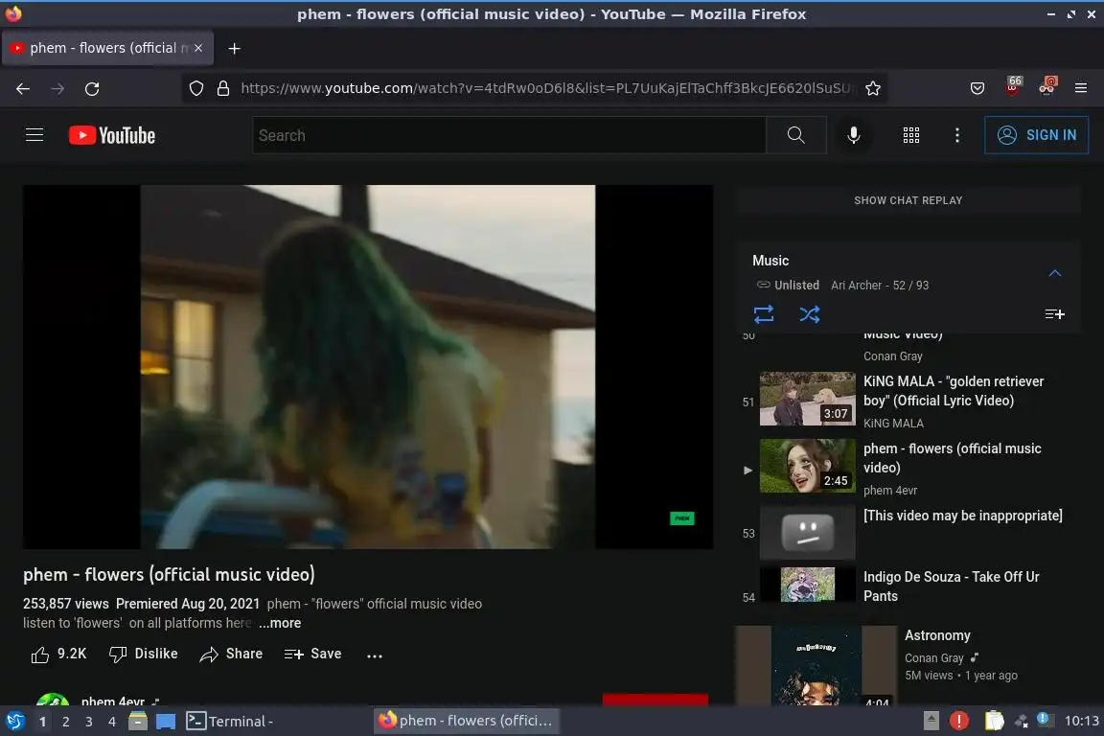Go back with the browser back arrow
Viewport: 1104px width, 736px height.
tap(23, 89)
